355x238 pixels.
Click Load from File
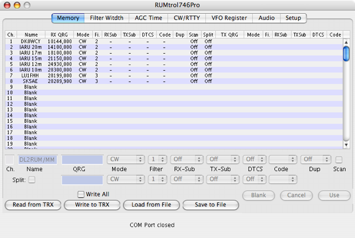coord(151,205)
